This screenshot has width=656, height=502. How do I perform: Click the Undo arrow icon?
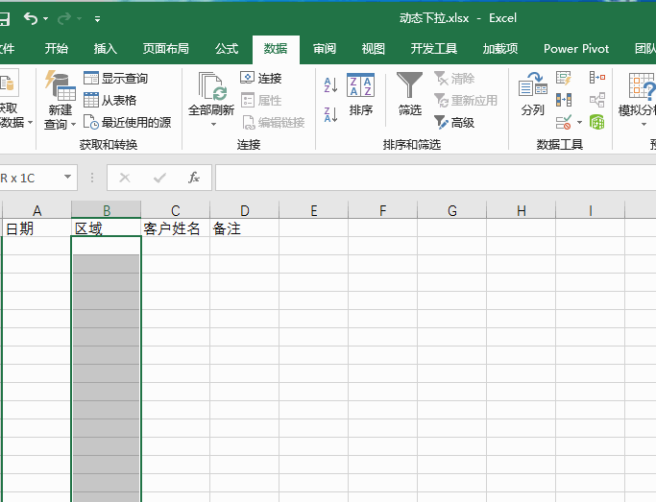click(x=31, y=18)
